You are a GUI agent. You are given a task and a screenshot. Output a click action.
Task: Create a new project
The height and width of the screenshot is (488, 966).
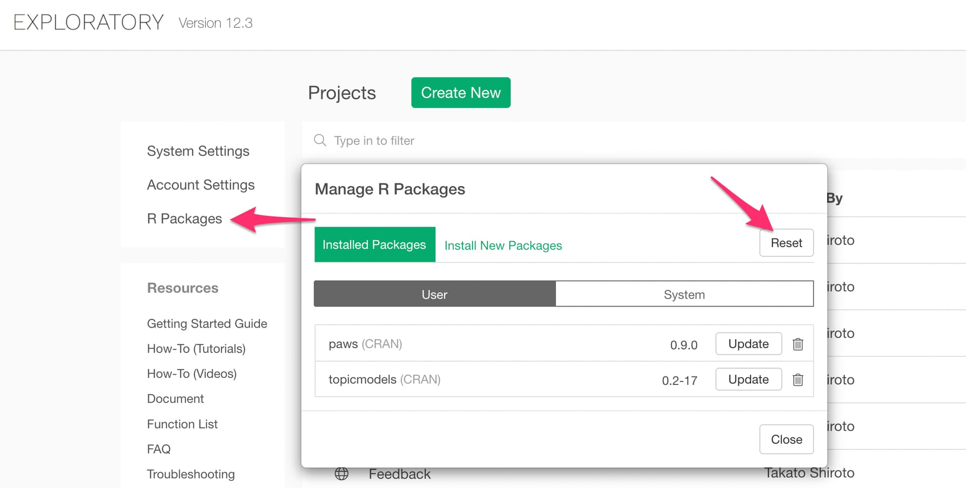(461, 92)
